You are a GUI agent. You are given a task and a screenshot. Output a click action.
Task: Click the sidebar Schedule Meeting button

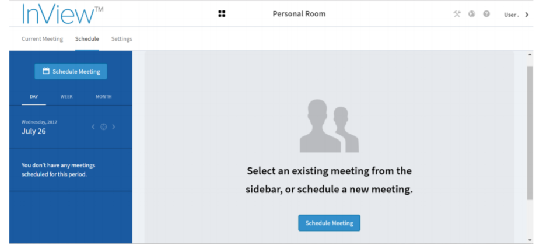click(71, 71)
